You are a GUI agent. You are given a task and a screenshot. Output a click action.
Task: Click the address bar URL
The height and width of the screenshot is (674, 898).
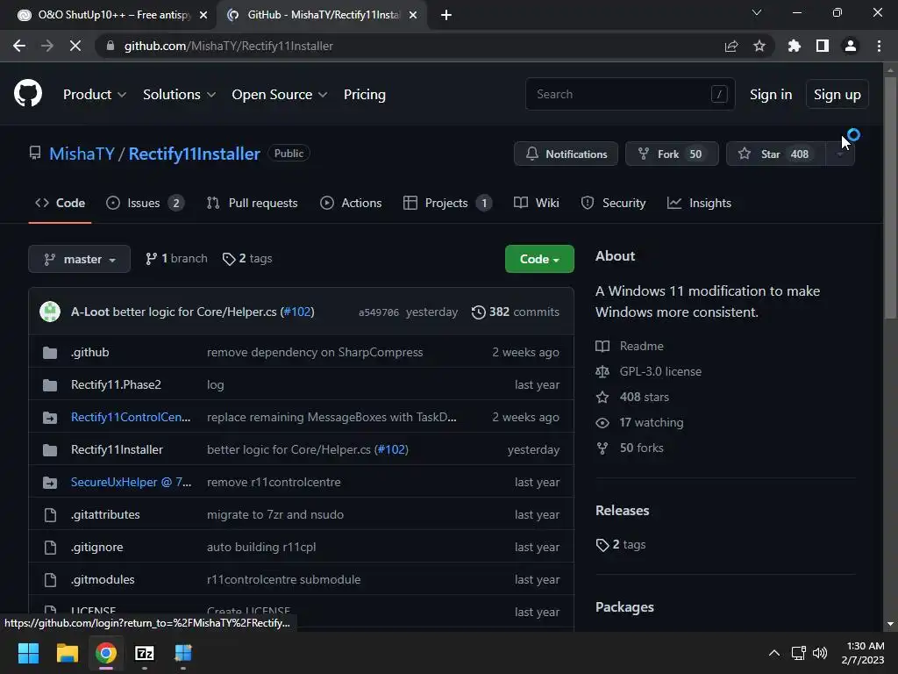coord(229,46)
